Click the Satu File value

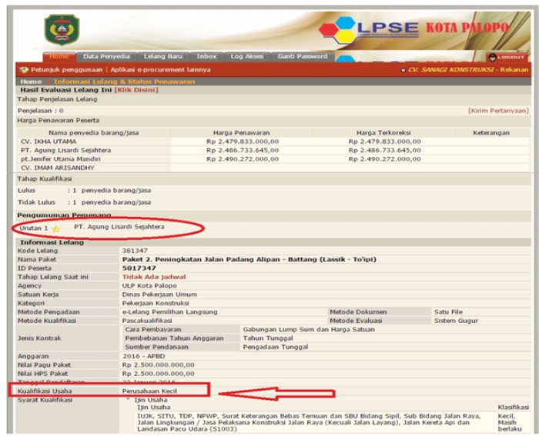pyautogui.click(x=448, y=312)
